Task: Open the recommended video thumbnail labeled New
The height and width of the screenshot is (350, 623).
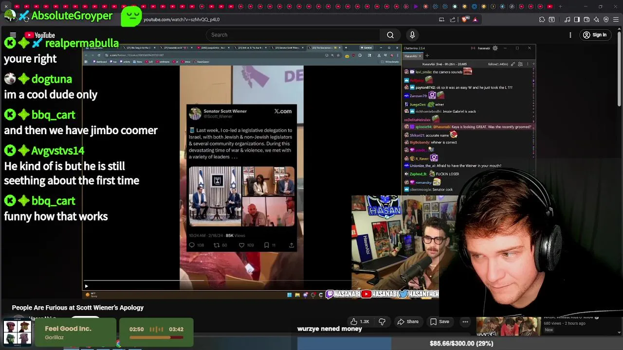Action: [x=508, y=326]
